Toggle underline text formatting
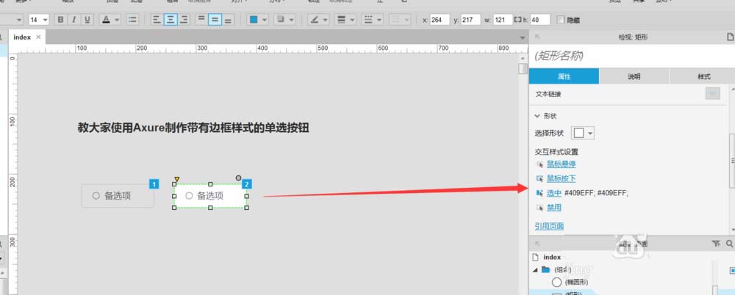The image size is (735, 295). 87,20
